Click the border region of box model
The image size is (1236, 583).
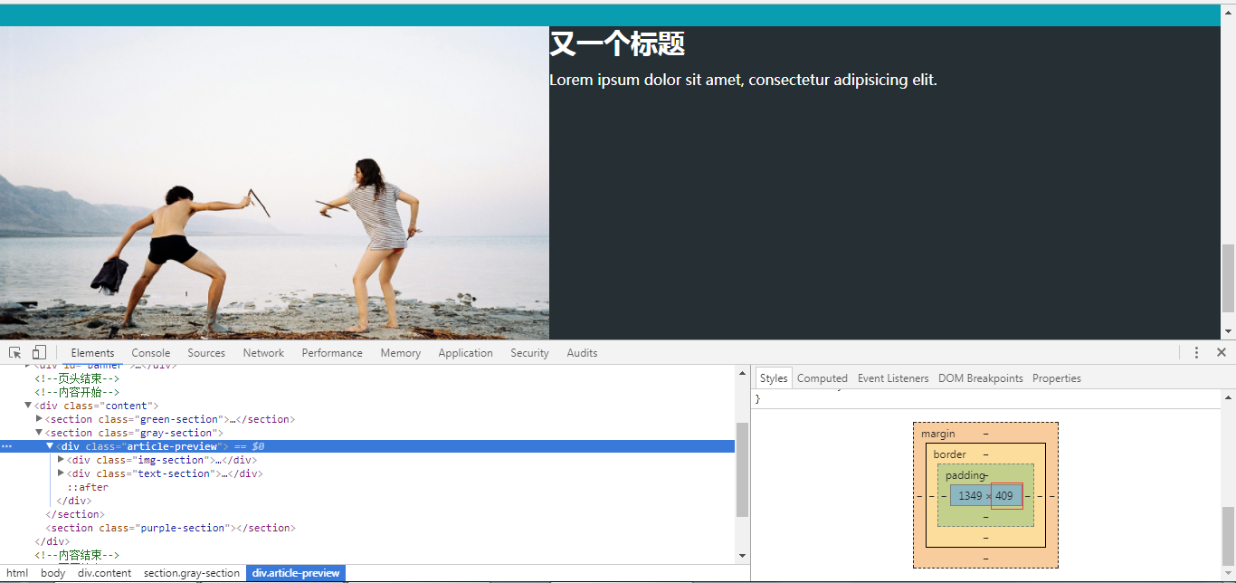985,540
